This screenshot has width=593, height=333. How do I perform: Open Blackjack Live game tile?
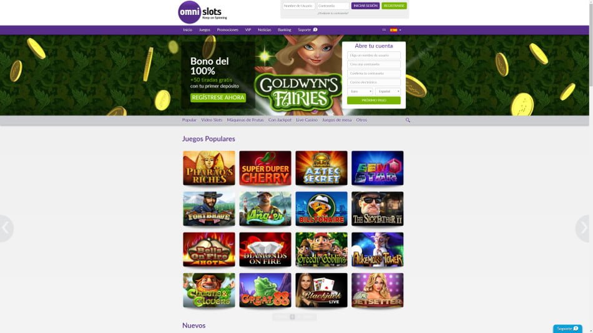(321, 291)
